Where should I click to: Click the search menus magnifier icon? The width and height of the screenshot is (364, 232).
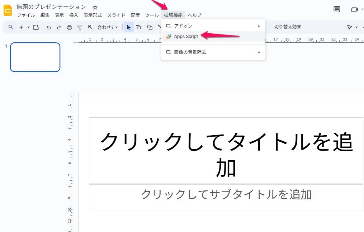pos(10,27)
